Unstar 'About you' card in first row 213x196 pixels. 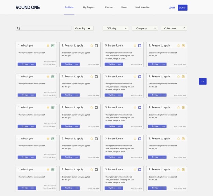click(48, 45)
